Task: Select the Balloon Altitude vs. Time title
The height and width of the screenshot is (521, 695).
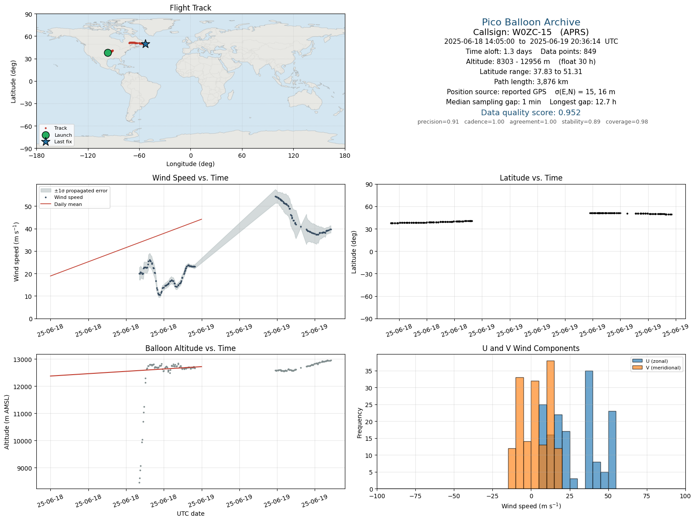Action: [x=190, y=348]
